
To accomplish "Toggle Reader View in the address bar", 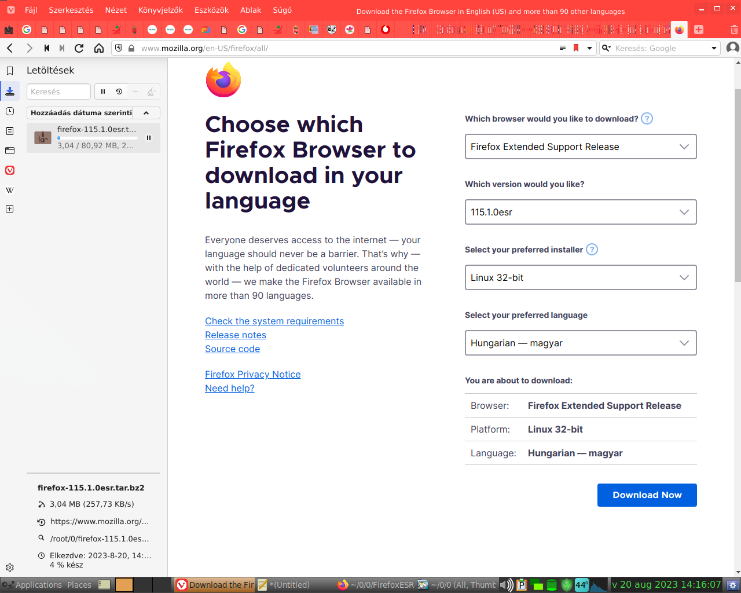I will click(x=563, y=48).
